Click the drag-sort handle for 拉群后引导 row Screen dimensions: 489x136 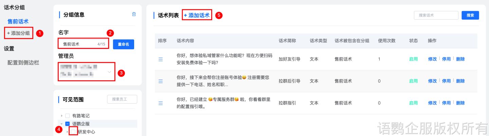[x=161, y=81]
